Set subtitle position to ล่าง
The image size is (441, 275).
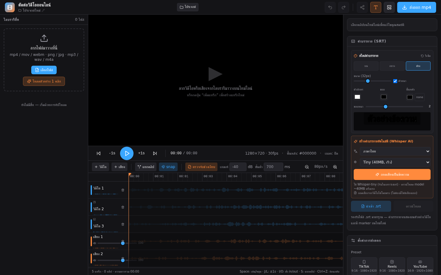coord(418,66)
